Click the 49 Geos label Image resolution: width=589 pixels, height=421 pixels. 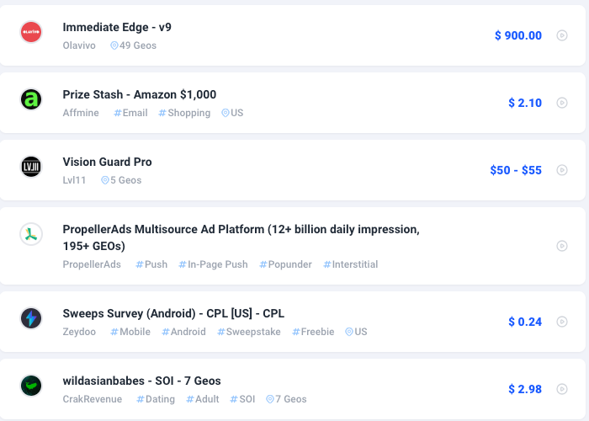pyautogui.click(x=133, y=45)
